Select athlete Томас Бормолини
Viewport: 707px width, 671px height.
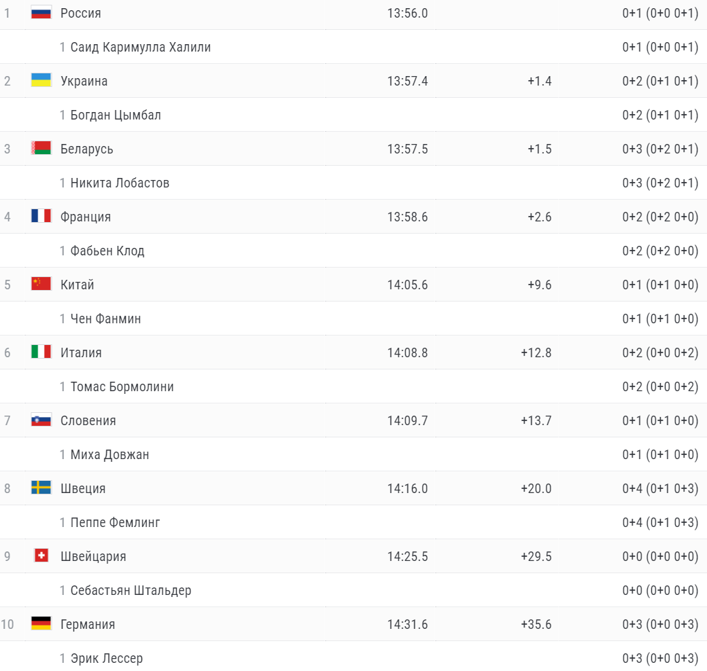pyautogui.click(x=122, y=386)
